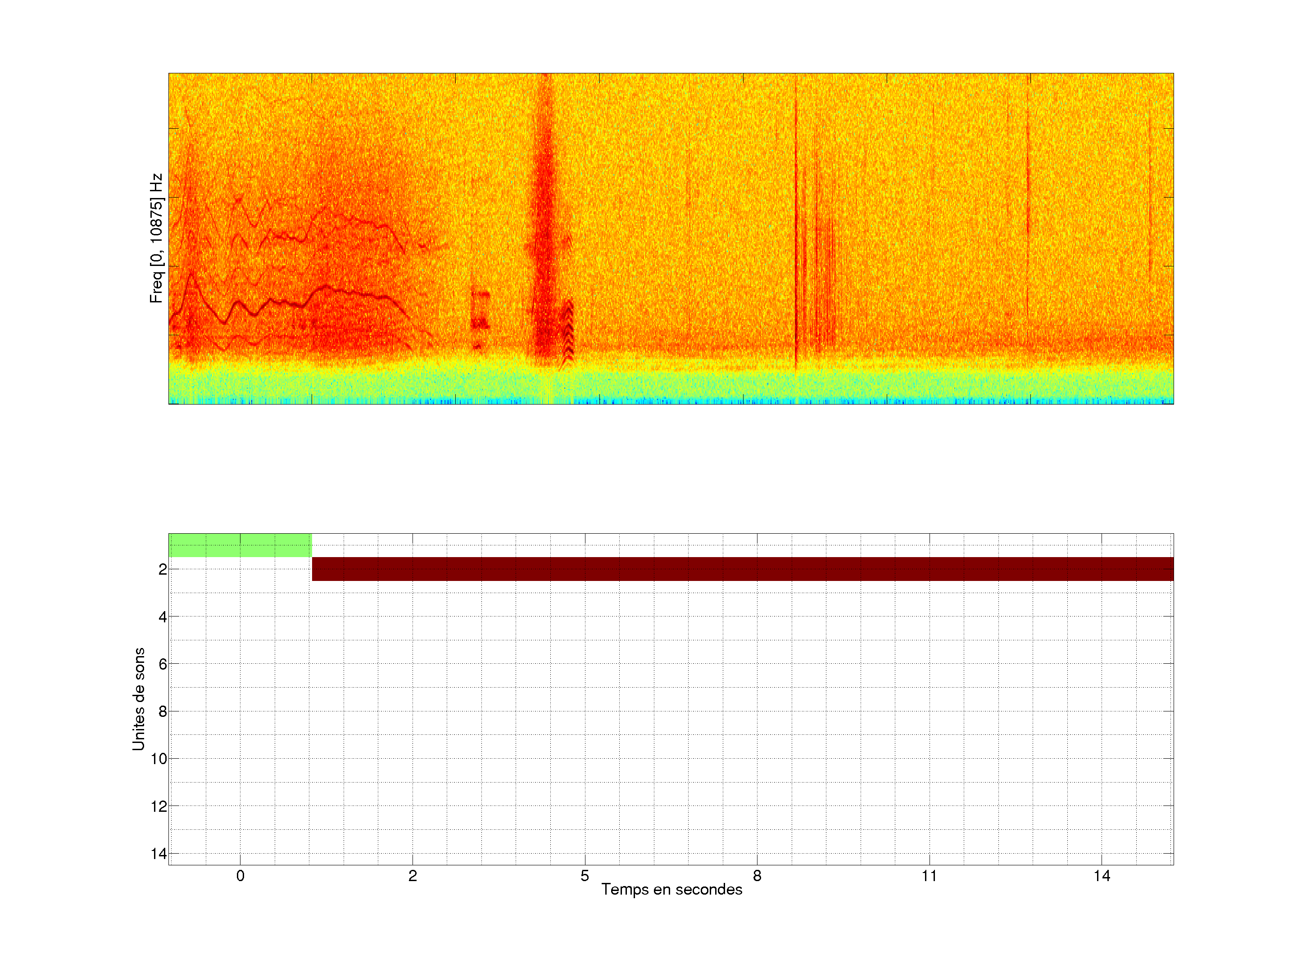The height and width of the screenshot is (972, 1297).
Task: Click the dark red bar in row 2
Action: [x=742, y=569]
